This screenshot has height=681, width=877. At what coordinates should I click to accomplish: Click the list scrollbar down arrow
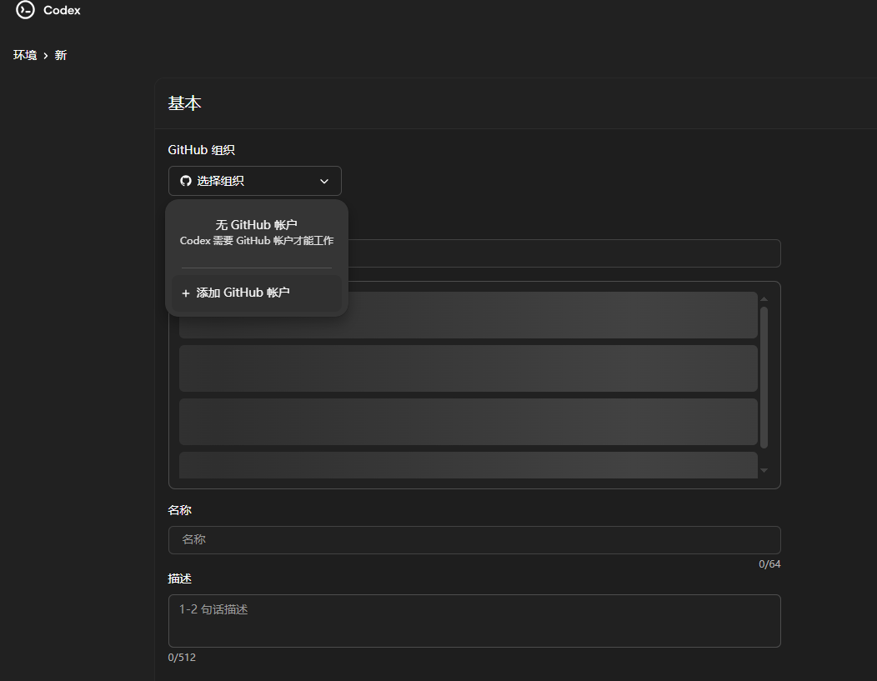(x=764, y=471)
